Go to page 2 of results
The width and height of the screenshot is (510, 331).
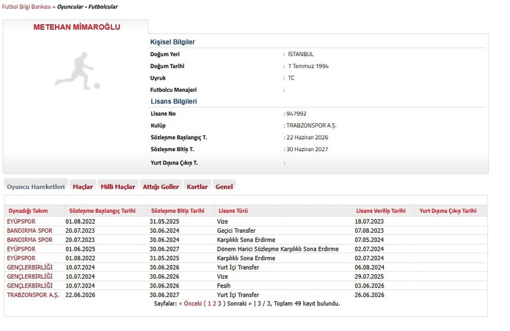coord(214,304)
